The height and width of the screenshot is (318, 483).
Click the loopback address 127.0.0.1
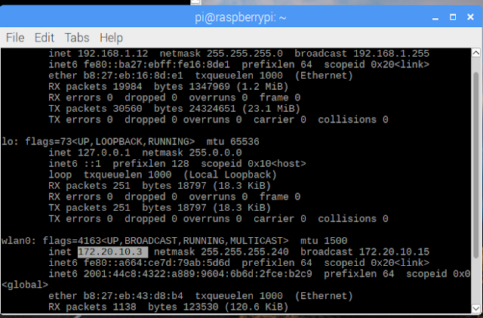tap(104, 153)
